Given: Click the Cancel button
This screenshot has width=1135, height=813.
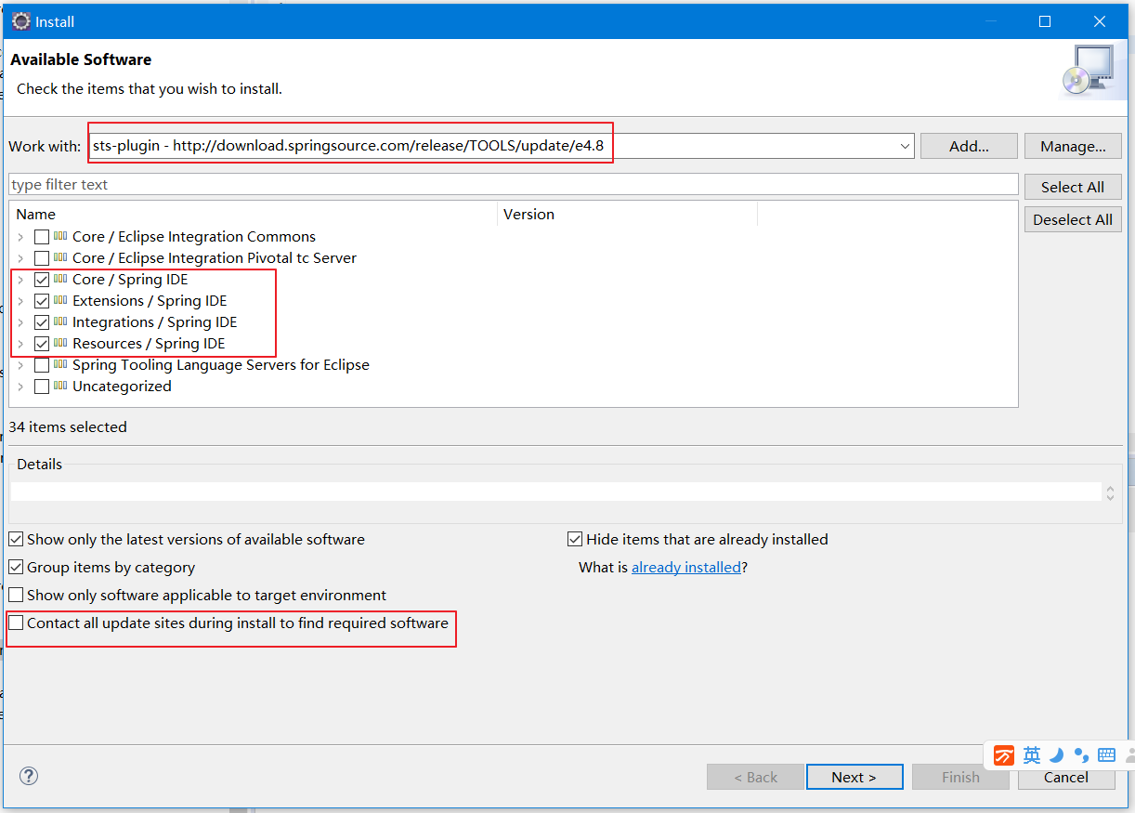Looking at the screenshot, I should click(1066, 777).
